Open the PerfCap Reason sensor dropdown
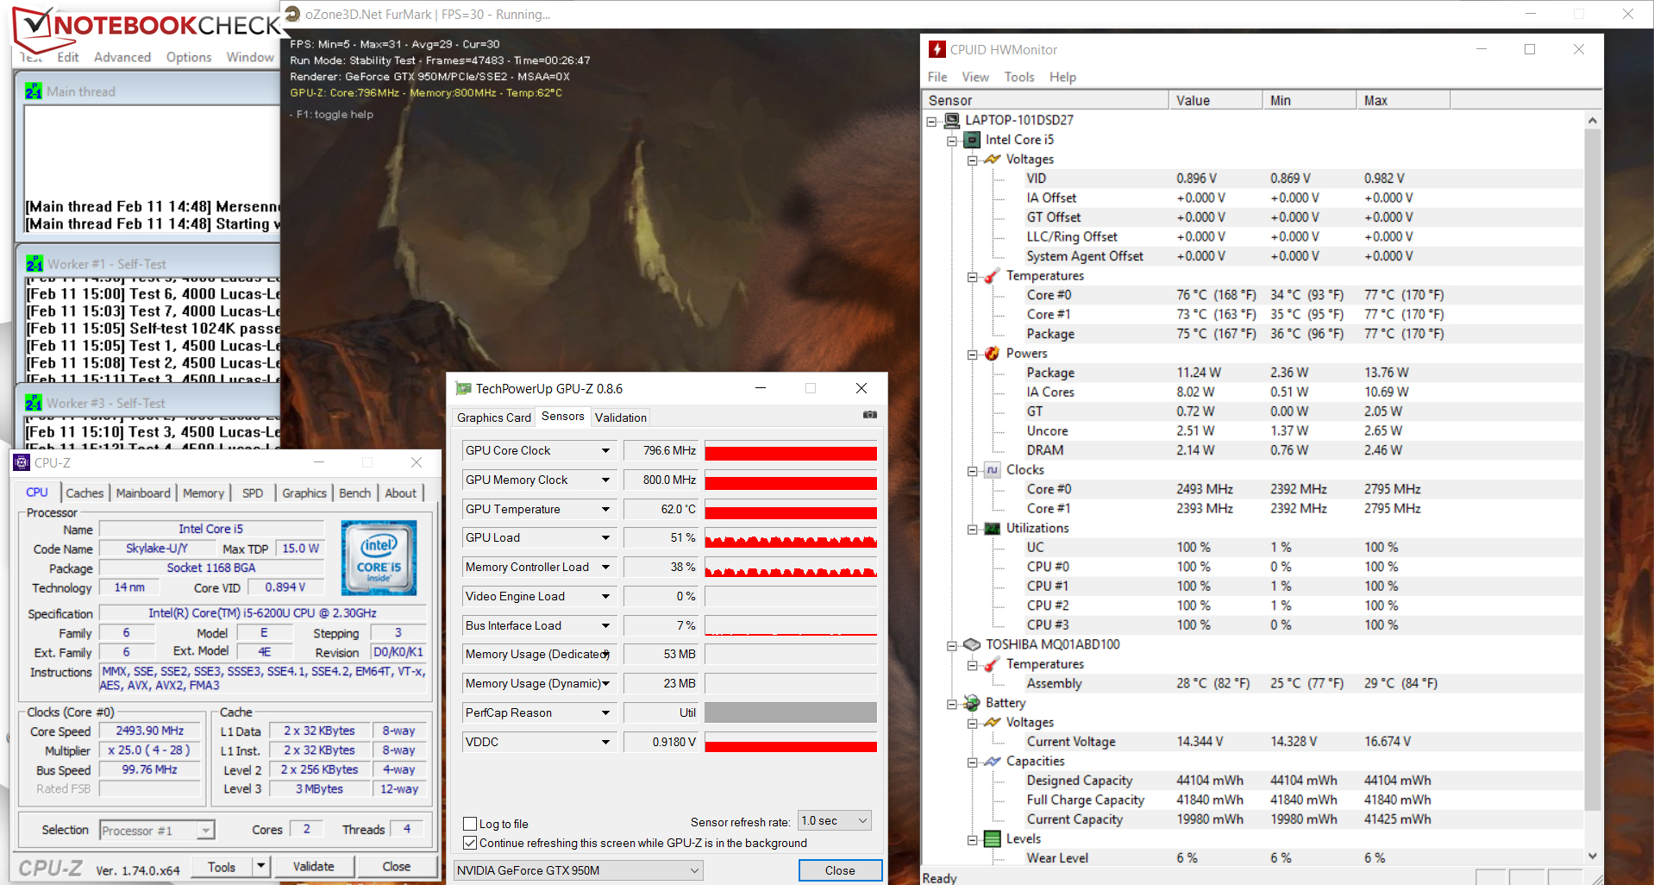1654x885 pixels. 605,712
